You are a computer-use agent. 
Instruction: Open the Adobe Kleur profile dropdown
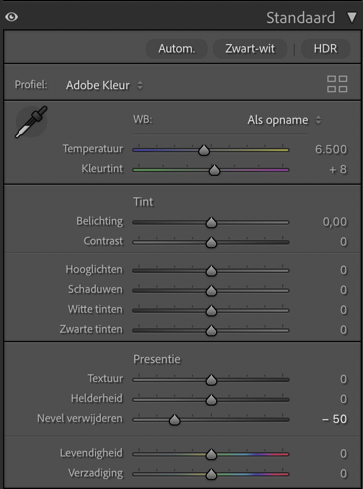pos(104,85)
